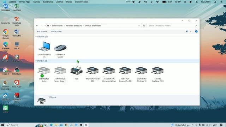226x127 pixels.
Task: Click Devices and Printers breadcrumb
Action: pyautogui.click(x=93, y=26)
